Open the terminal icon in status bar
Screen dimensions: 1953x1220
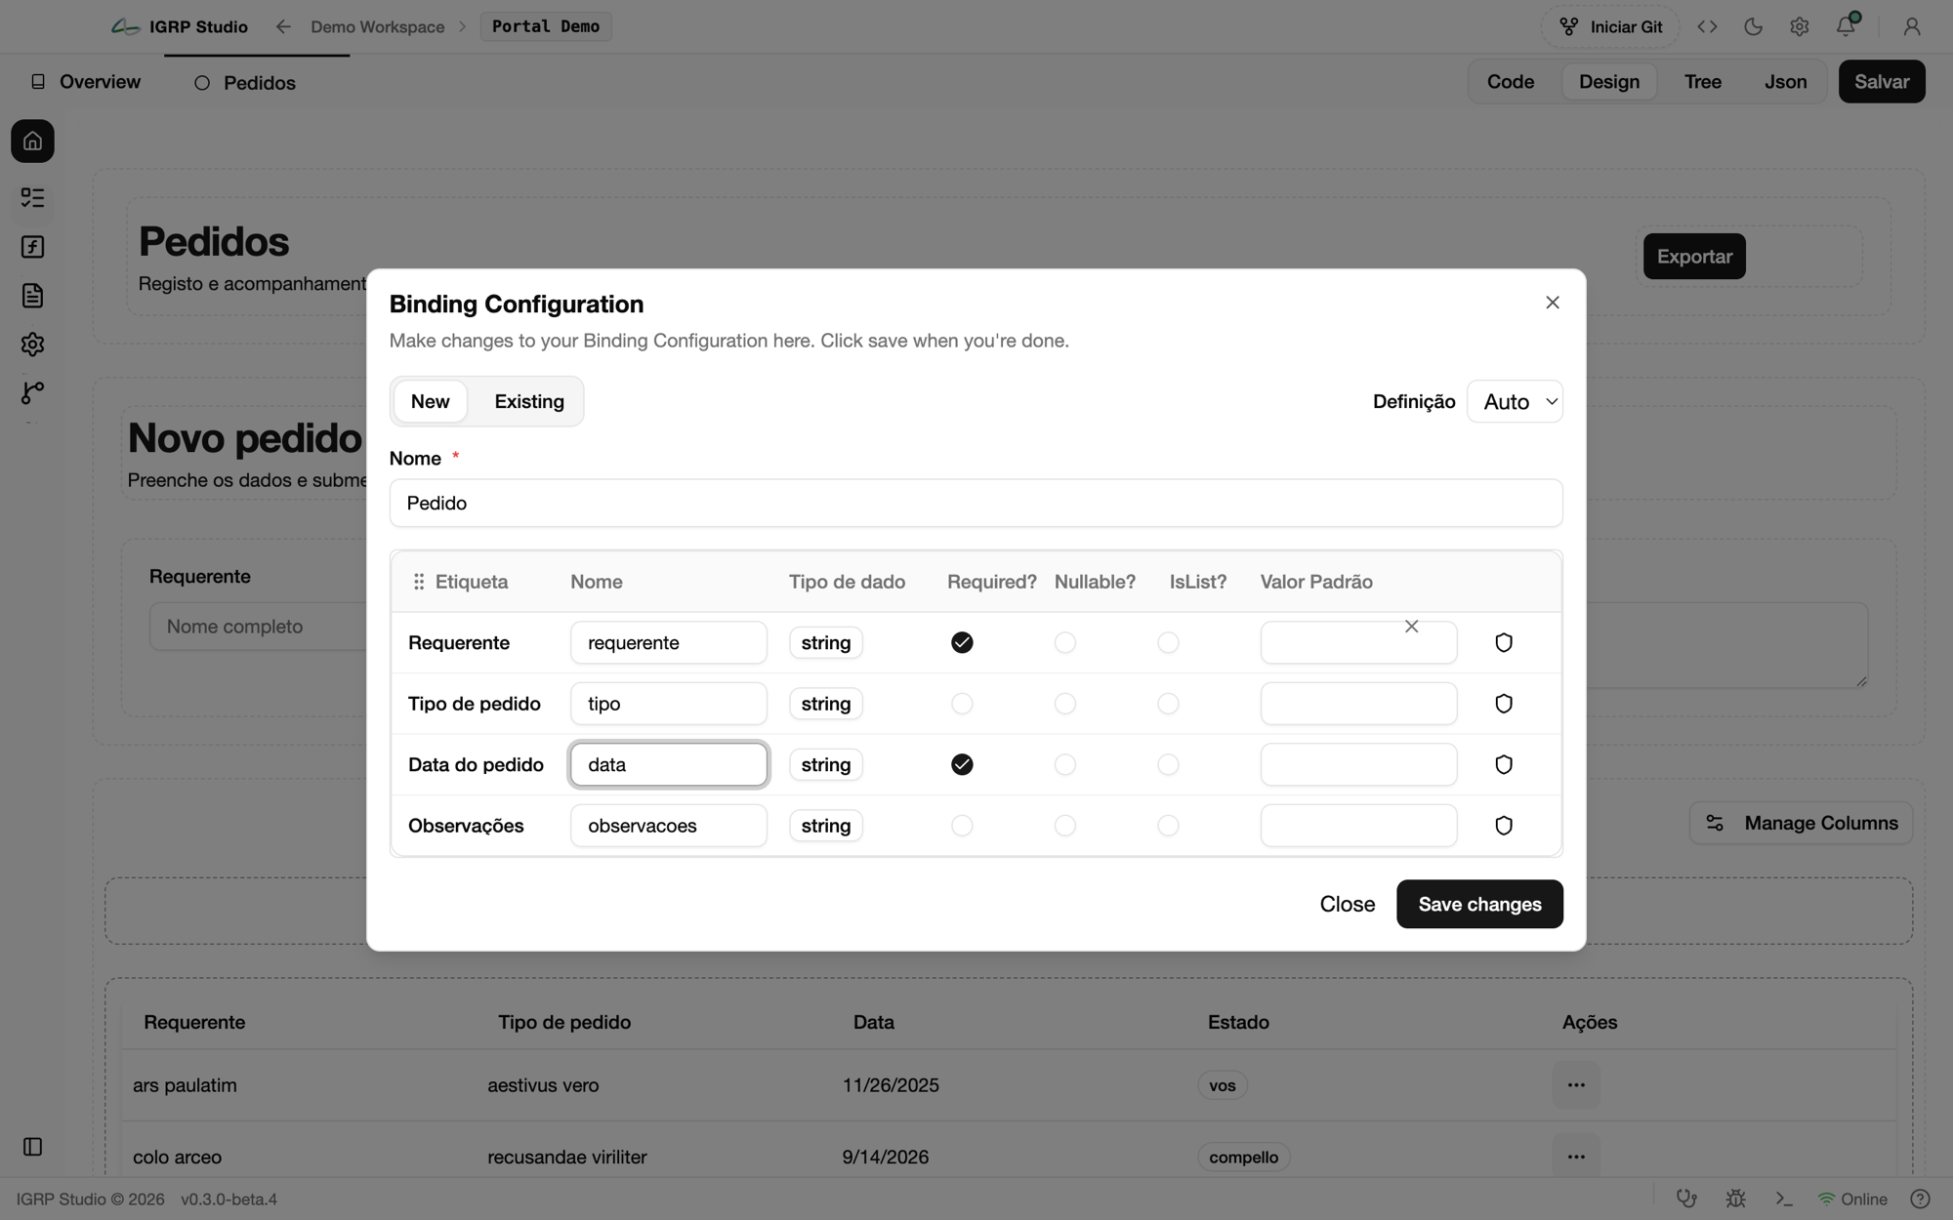pyautogui.click(x=1784, y=1199)
